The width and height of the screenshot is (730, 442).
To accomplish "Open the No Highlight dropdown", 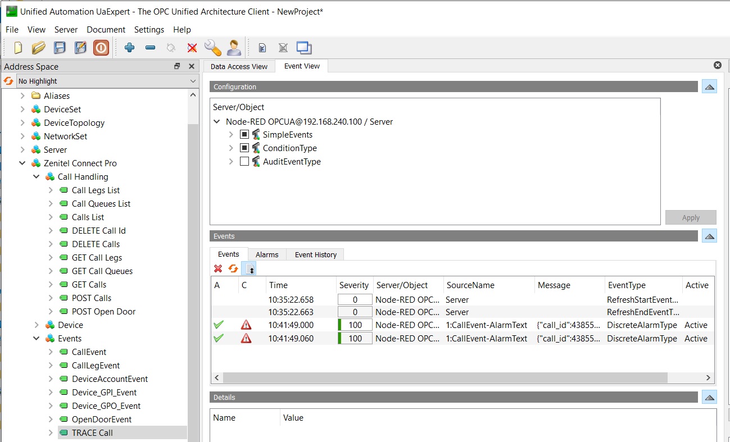I will pos(107,81).
